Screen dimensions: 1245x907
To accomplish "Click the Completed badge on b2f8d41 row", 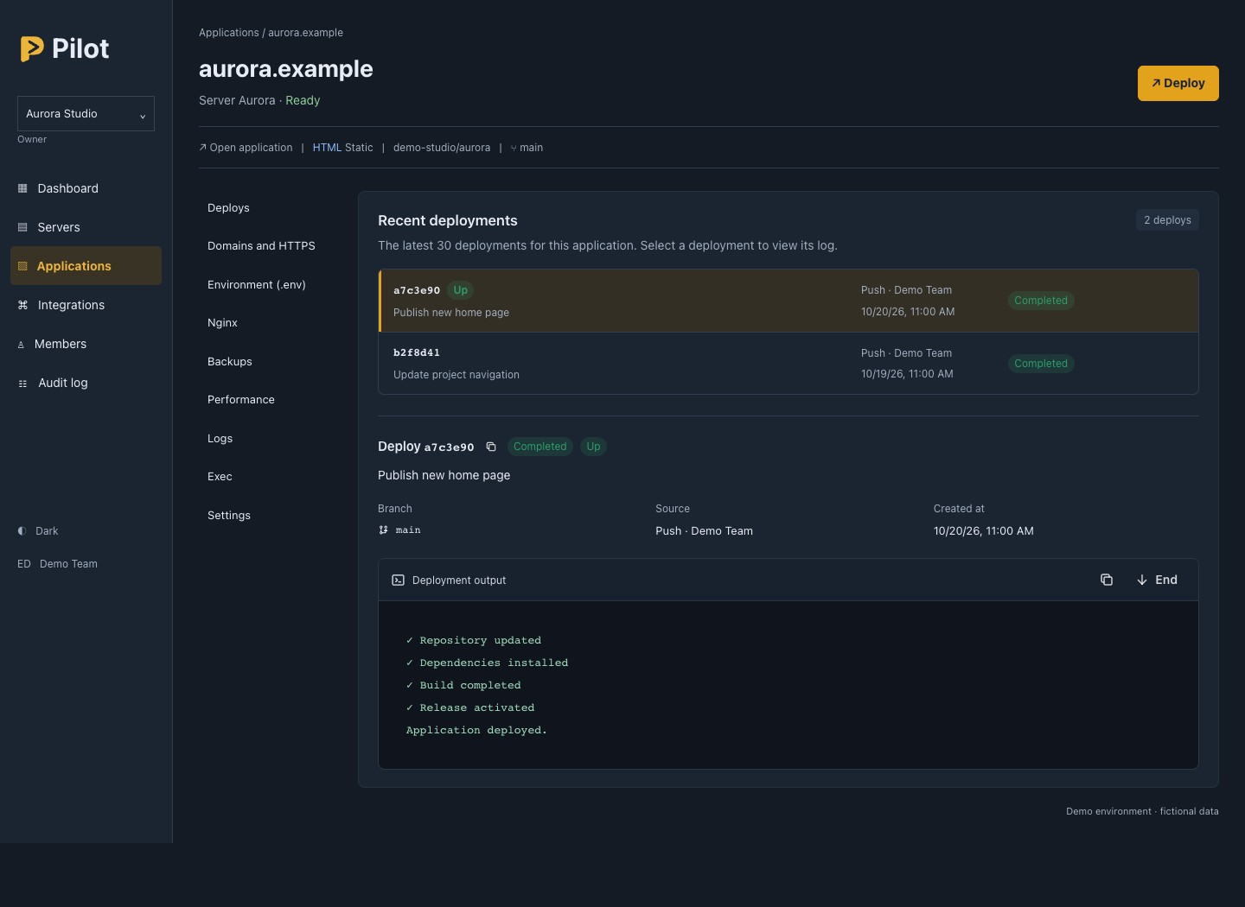I will point(1041,364).
